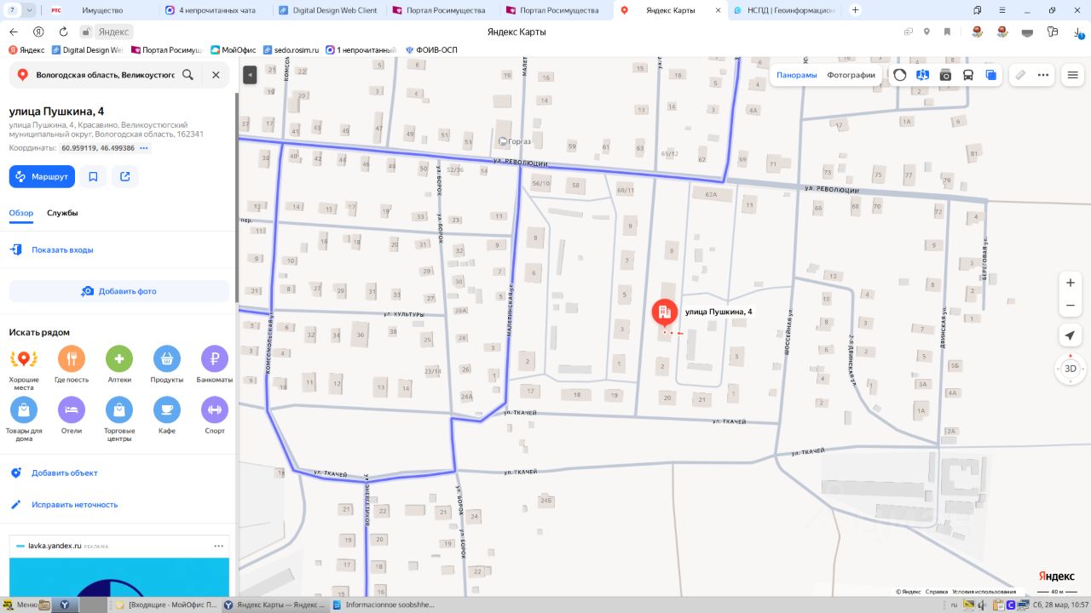Image resolution: width=1091 pixels, height=613 pixels.
Task: Open the lavka.yandex.ru ad options menu
Action: [x=218, y=546]
